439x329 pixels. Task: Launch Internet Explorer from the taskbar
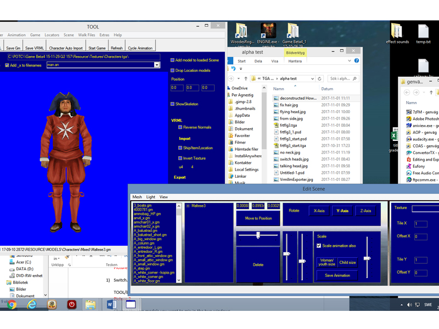click(x=32, y=304)
